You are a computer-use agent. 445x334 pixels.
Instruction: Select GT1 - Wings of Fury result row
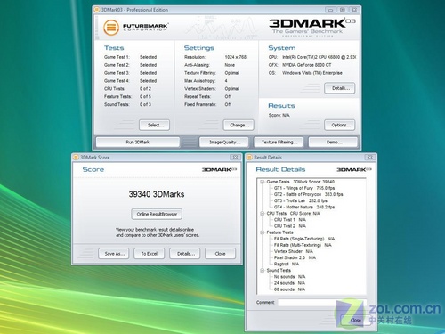pos(304,188)
